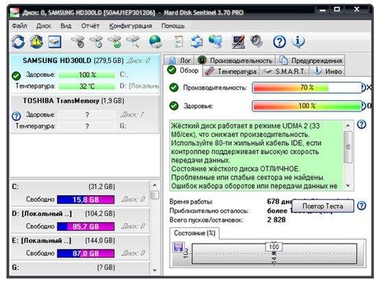Click help icon beside status text box

point(362,125)
